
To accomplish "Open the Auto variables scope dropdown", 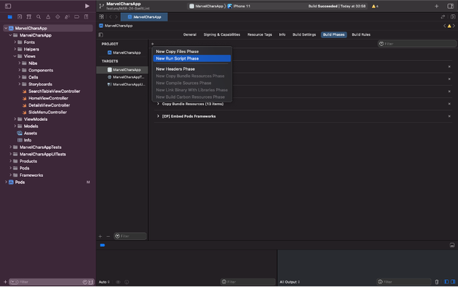I will pyautogui.click(x=104, y=282).
